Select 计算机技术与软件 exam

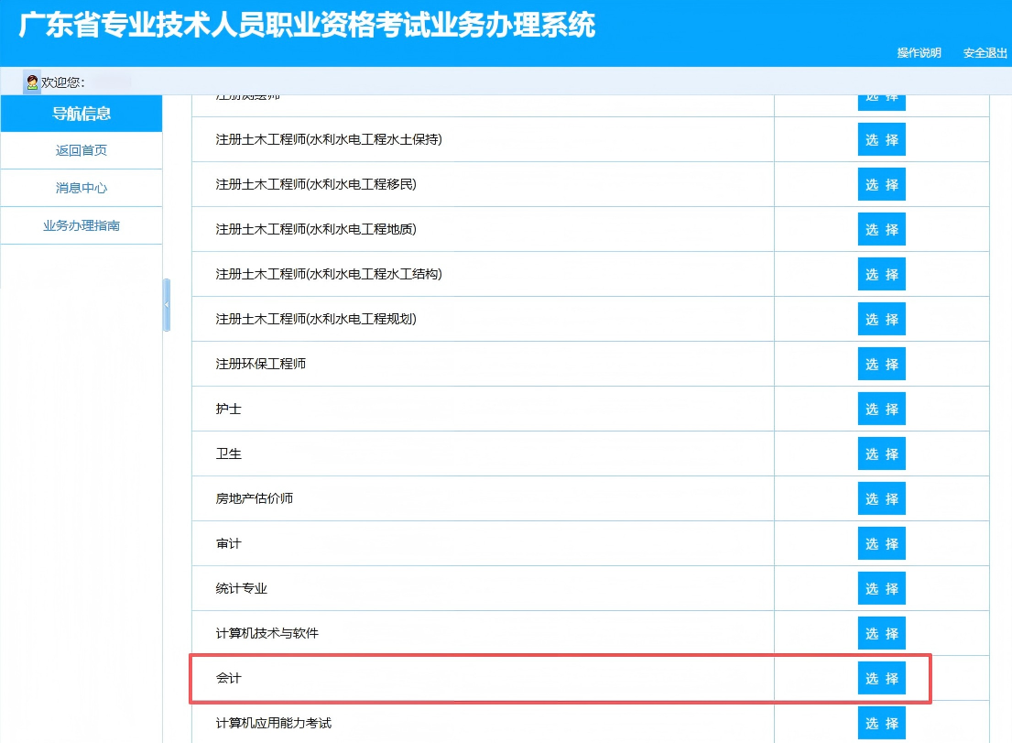(x=881, y=633)
